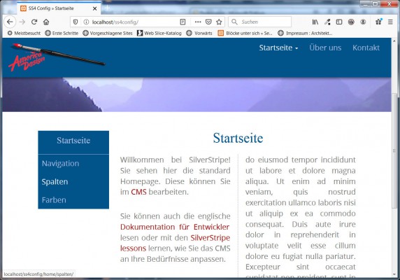The height and width of the screenshot is (280, 400).
Task: Open Vorgeschlagene Sites bookmark
Action: [x=108, y=33]
